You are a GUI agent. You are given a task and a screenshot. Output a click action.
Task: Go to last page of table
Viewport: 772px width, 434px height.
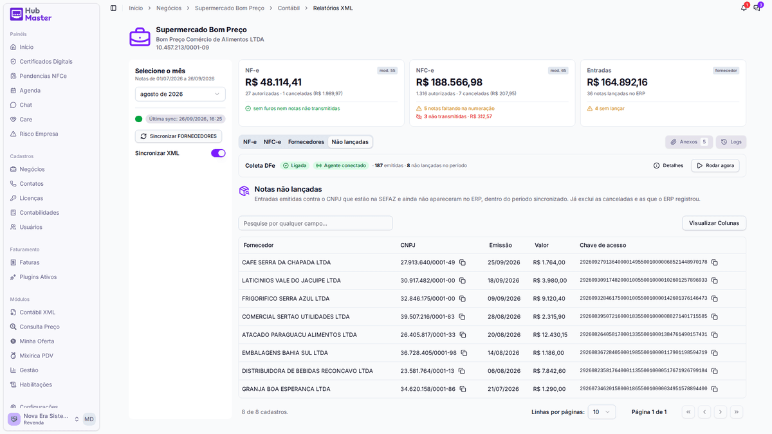737,412
